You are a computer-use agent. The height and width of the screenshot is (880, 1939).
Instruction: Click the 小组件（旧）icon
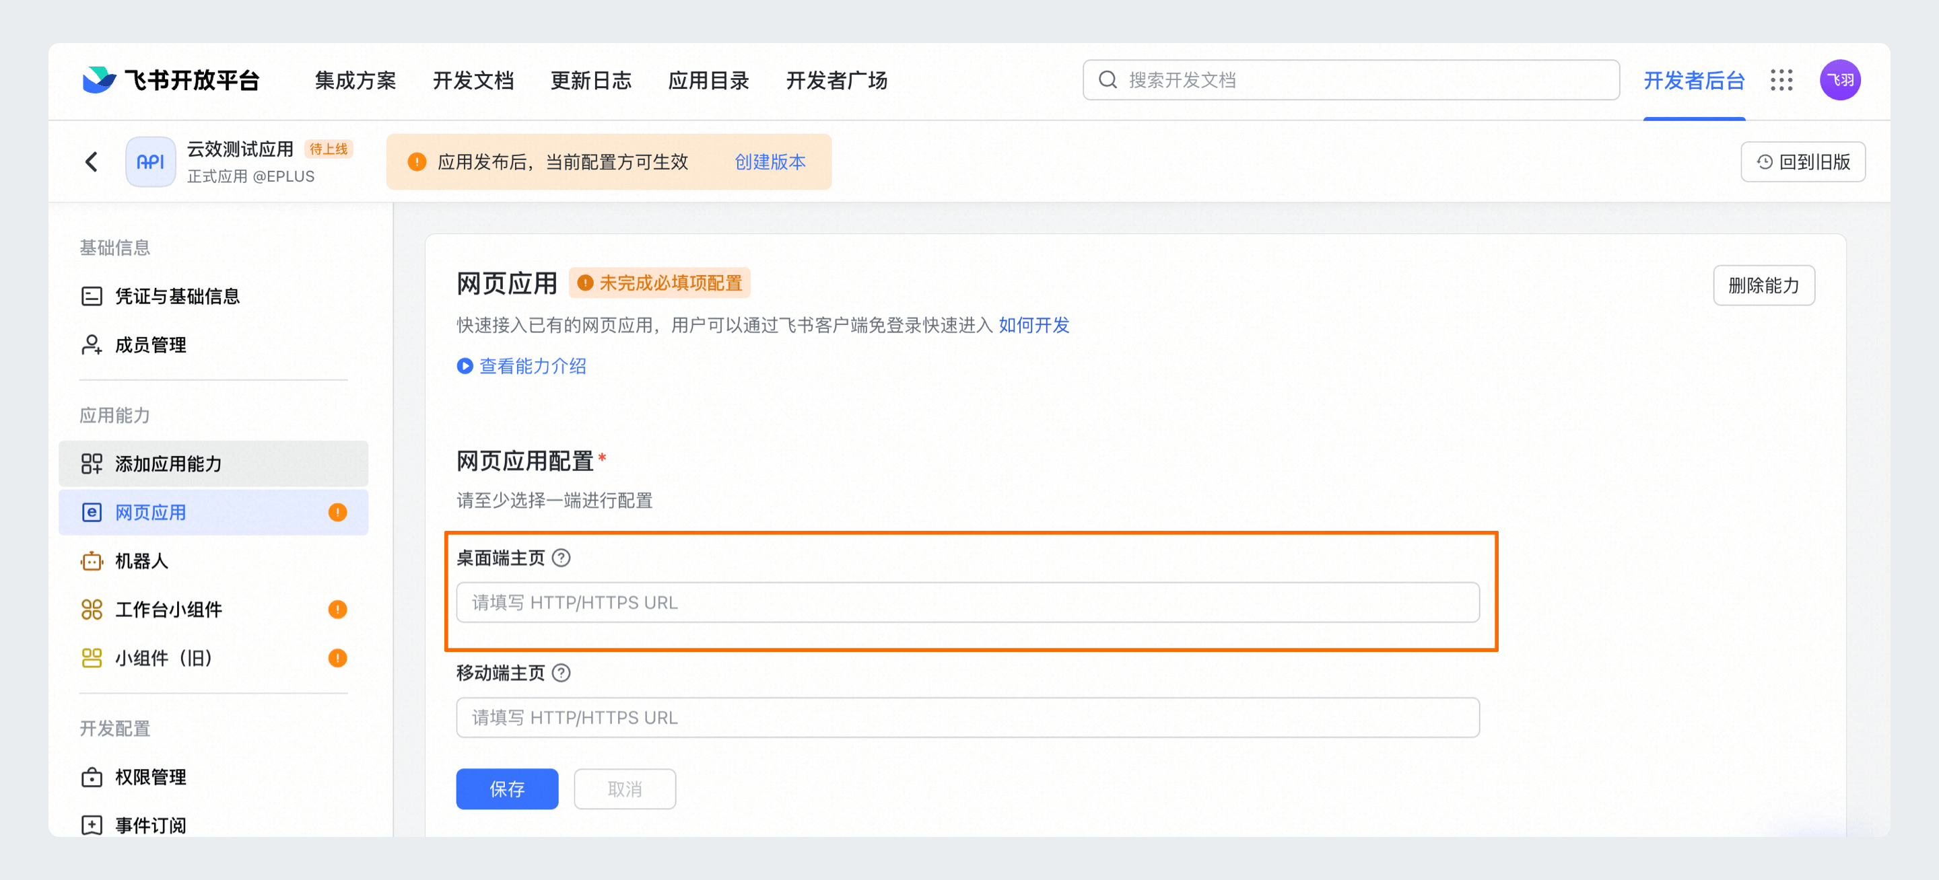click(92, 658)
